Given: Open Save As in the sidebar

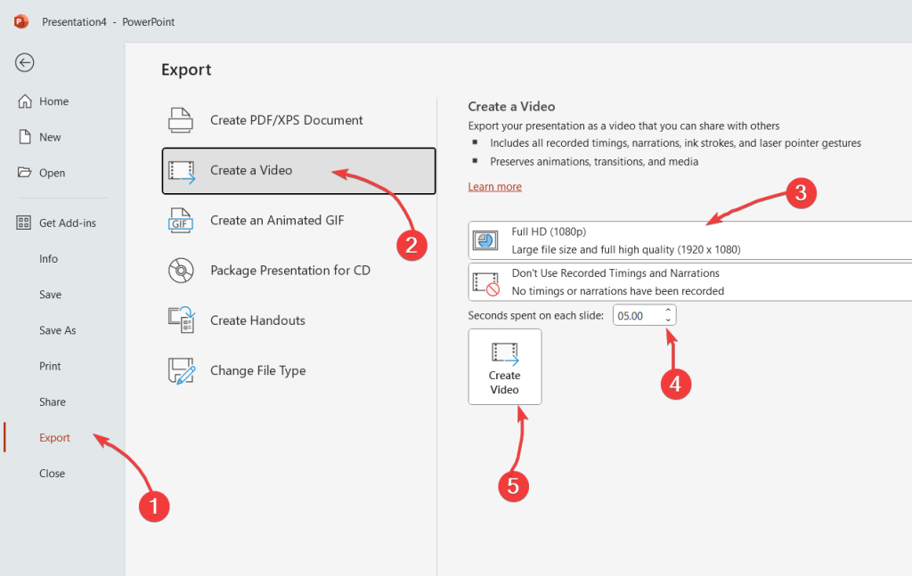Looking at the screenshot, I should pyautogui.click(x=58, y=330).
